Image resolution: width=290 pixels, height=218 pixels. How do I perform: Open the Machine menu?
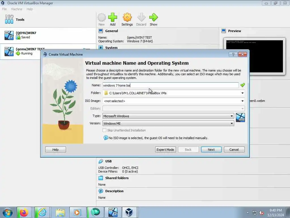(17, 9)
